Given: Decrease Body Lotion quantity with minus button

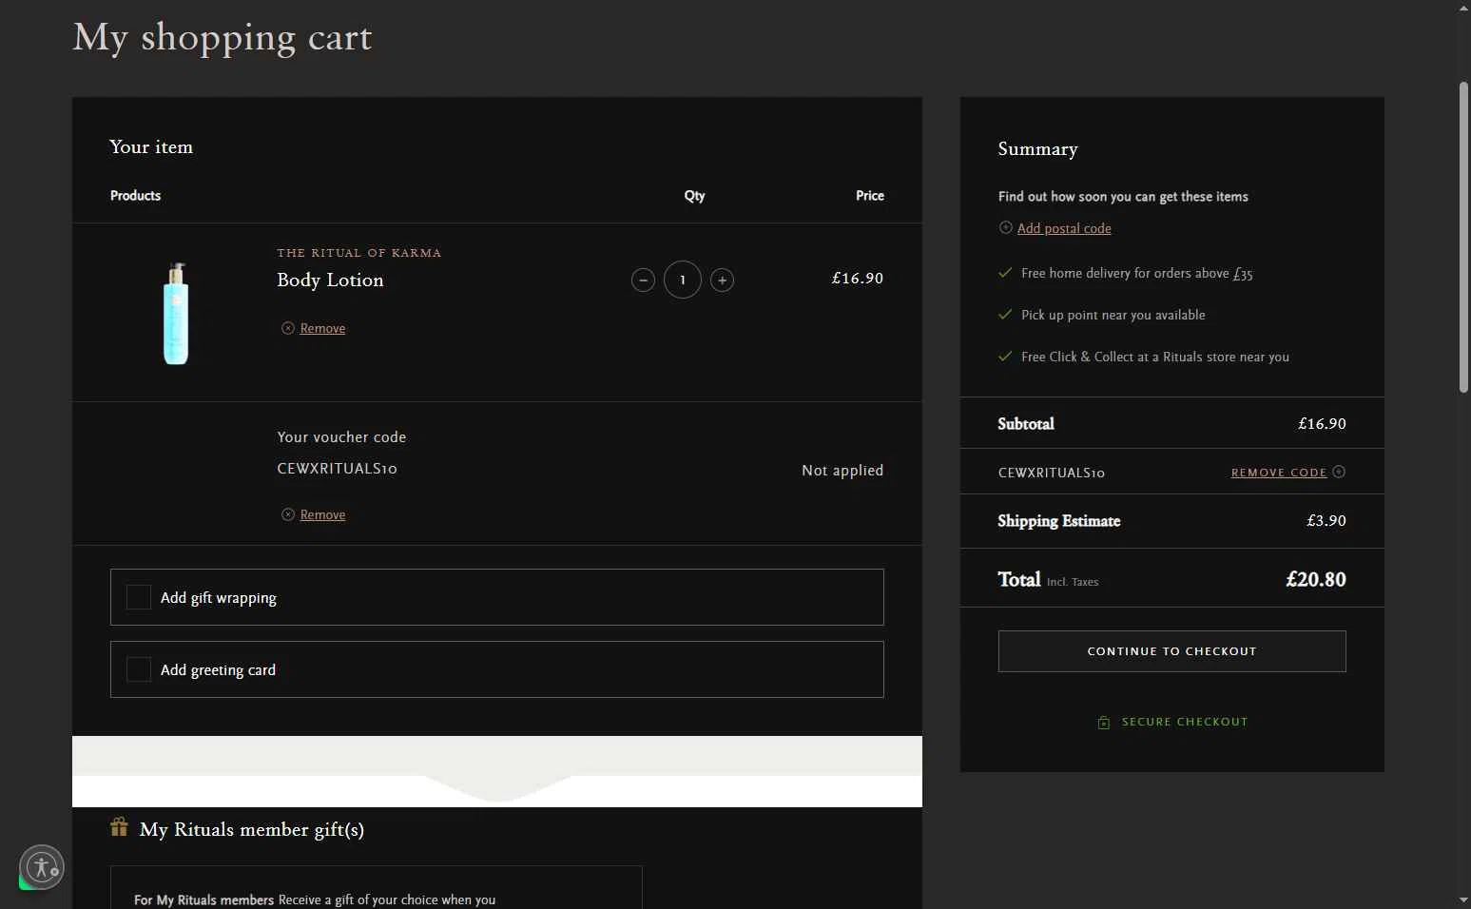Looking at the screenshot, I should pyautogui.click(x=643, y=280).
